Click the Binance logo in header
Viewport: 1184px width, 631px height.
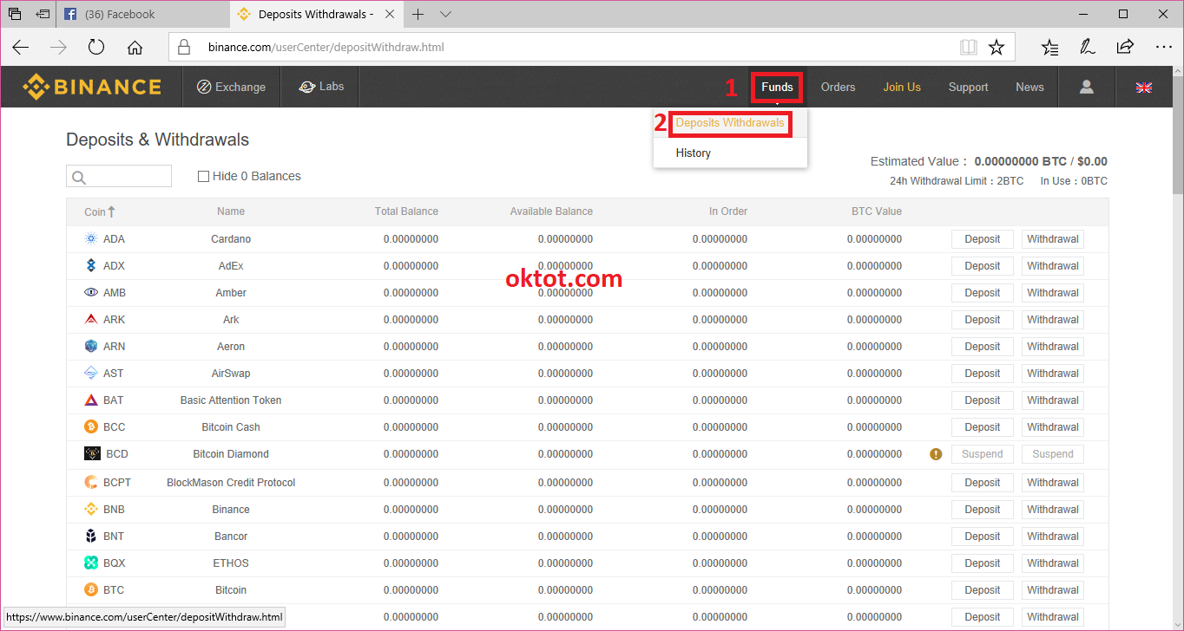click(x=92, y=87)
